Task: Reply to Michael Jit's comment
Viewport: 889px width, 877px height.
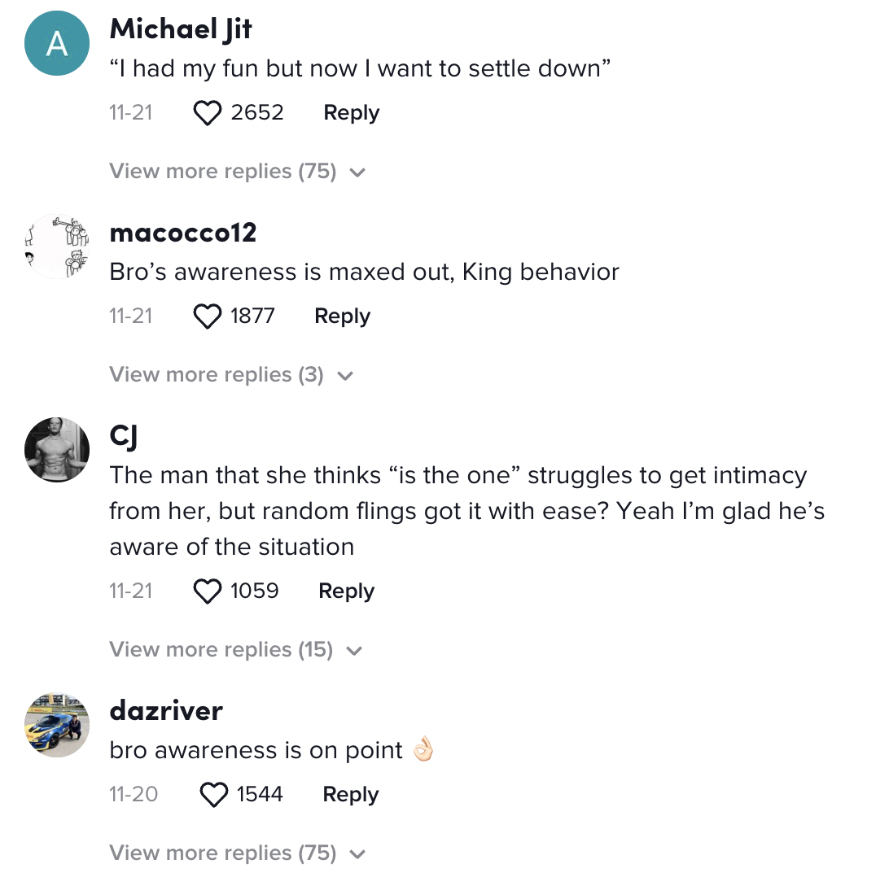Action: click(352, 113)
